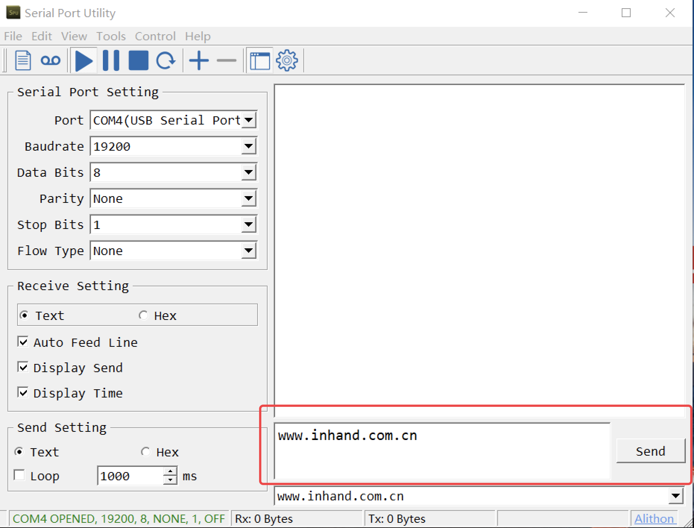This screenshot has height=528, width=694.
Task: Click the plus icon in toolbar
Action: 199,60
